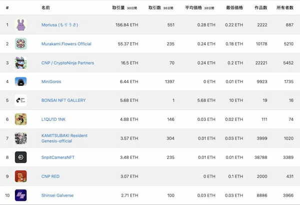300x205 pixels.
Task: Select the 156.84 ETH volume cell
Action: coord(127,25)
